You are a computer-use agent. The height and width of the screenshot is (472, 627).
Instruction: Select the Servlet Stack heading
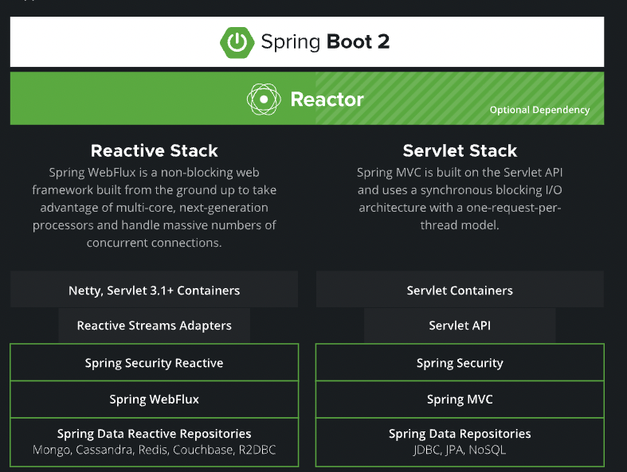coord(460,150)
